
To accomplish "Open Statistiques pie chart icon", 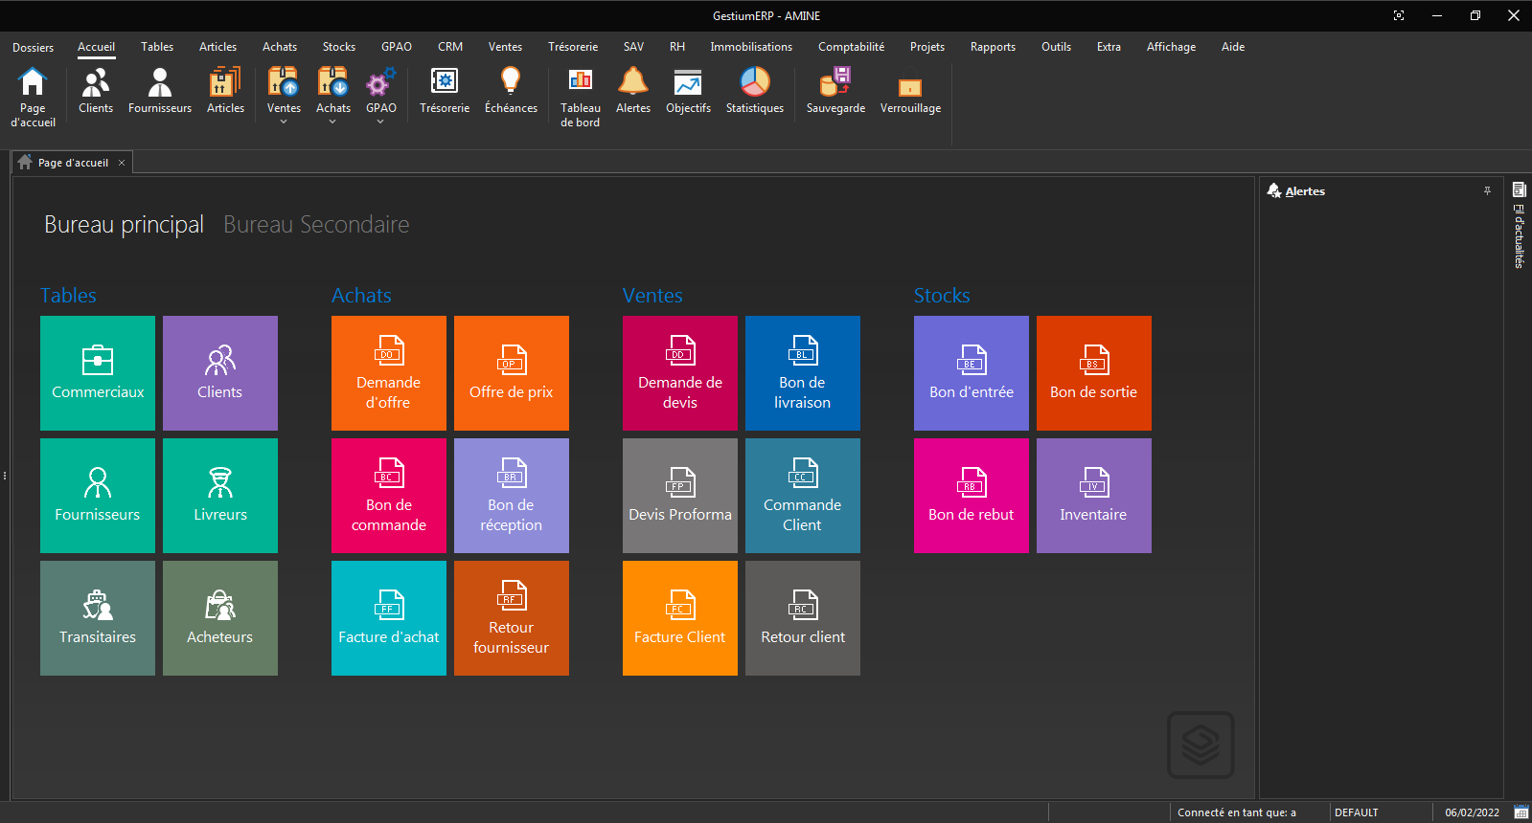I will pos(755,91).
